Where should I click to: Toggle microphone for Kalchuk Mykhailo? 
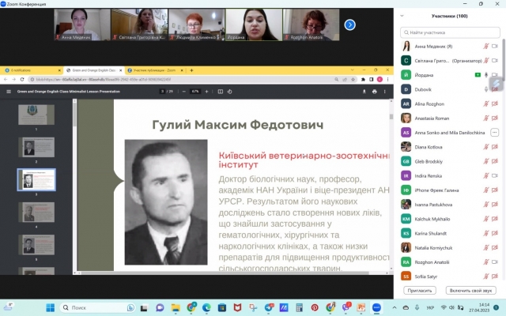(x=486, y=219)
